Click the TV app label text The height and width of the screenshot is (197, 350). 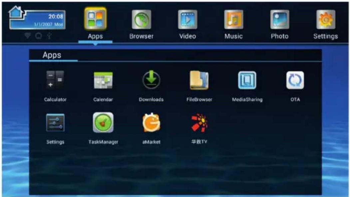(x=199, y=142)
